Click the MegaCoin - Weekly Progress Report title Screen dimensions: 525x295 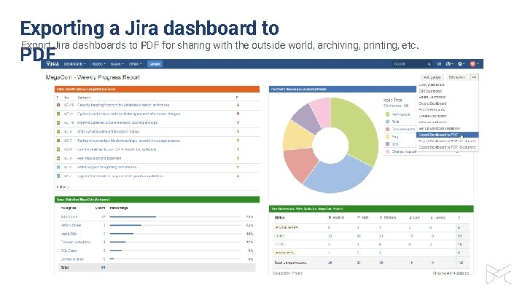click(93, 77)
